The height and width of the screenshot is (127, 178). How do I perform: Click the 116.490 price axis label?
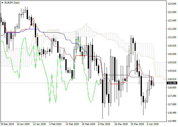point(172,113)
